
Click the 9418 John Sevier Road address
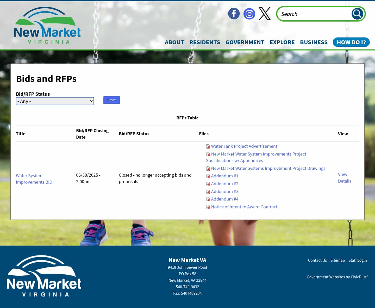coord(187,267)
